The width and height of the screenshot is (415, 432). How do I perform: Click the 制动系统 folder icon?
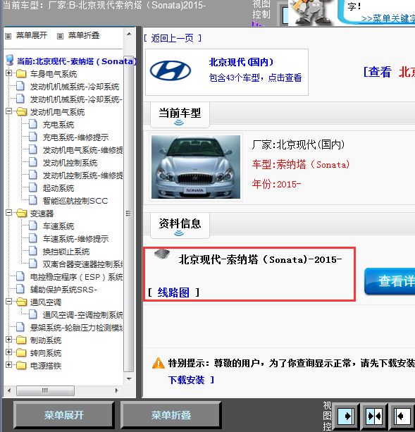tap(21, 340)
